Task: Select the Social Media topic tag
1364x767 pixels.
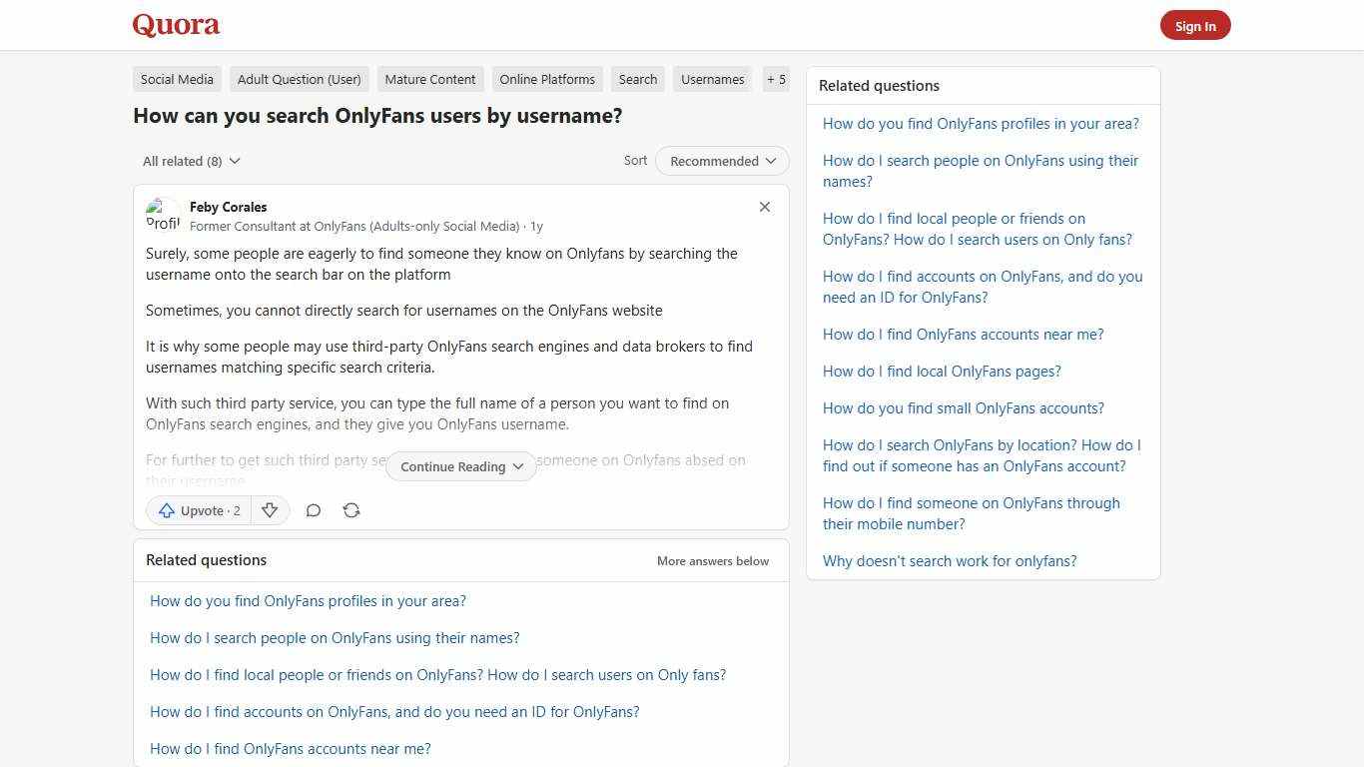Action: (177, 79)
